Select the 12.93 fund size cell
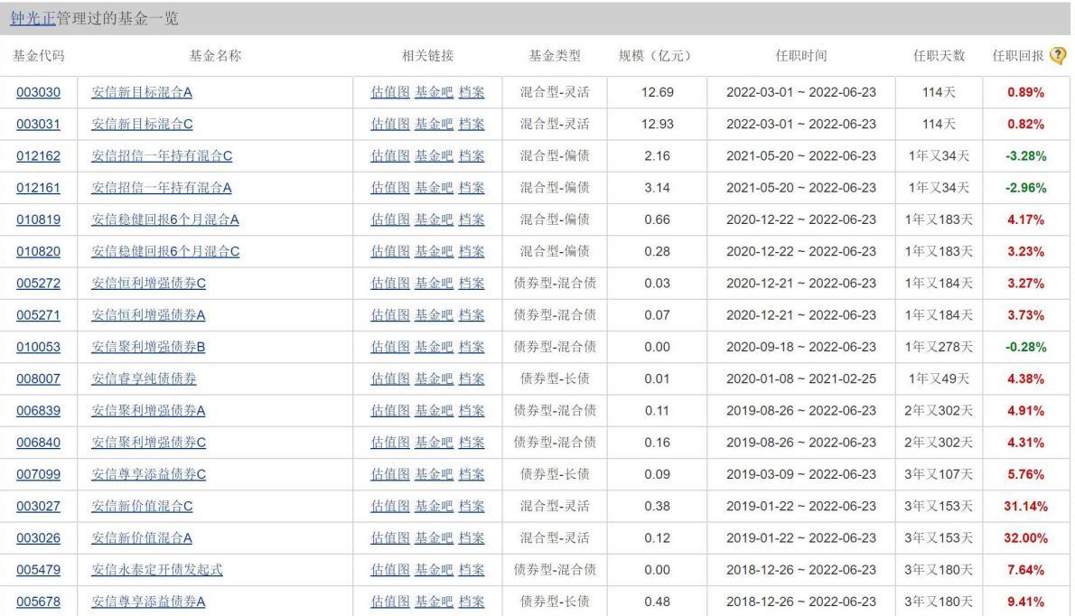The image size is (1075, 616). click(657, 124)
